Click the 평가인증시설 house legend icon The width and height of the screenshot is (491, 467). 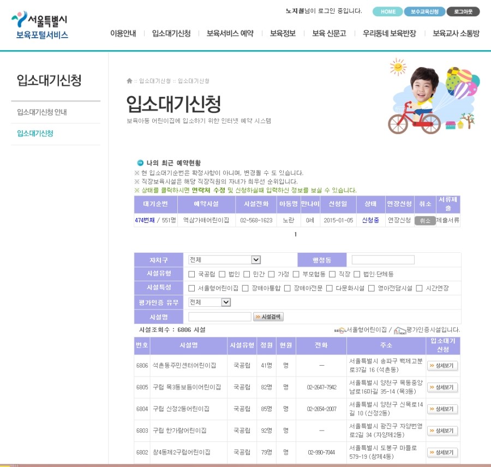tap(400, 330)
